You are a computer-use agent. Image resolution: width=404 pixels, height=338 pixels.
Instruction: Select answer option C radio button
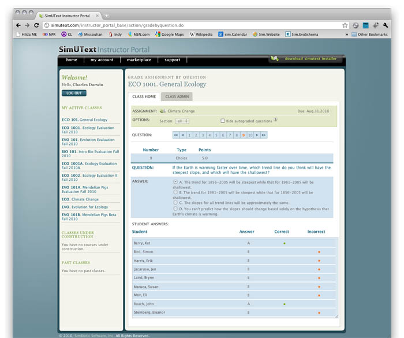[175, 203]
